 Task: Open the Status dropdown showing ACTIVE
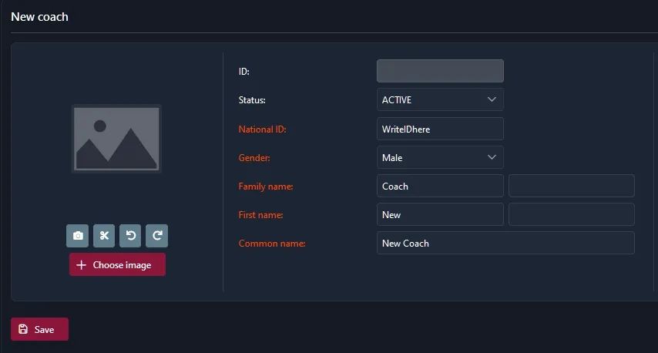click(x=440, y=99)
